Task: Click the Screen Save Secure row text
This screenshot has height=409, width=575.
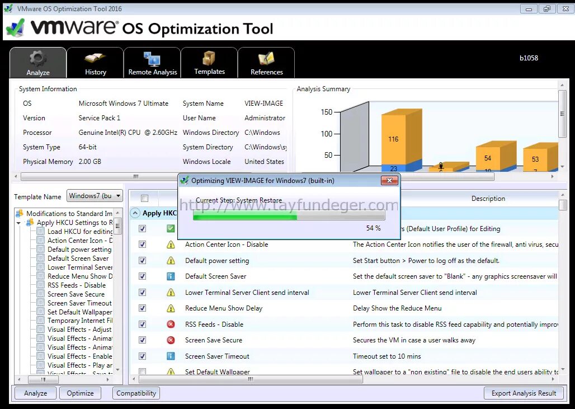Action: pyautogui.click(x=214, y=340)
